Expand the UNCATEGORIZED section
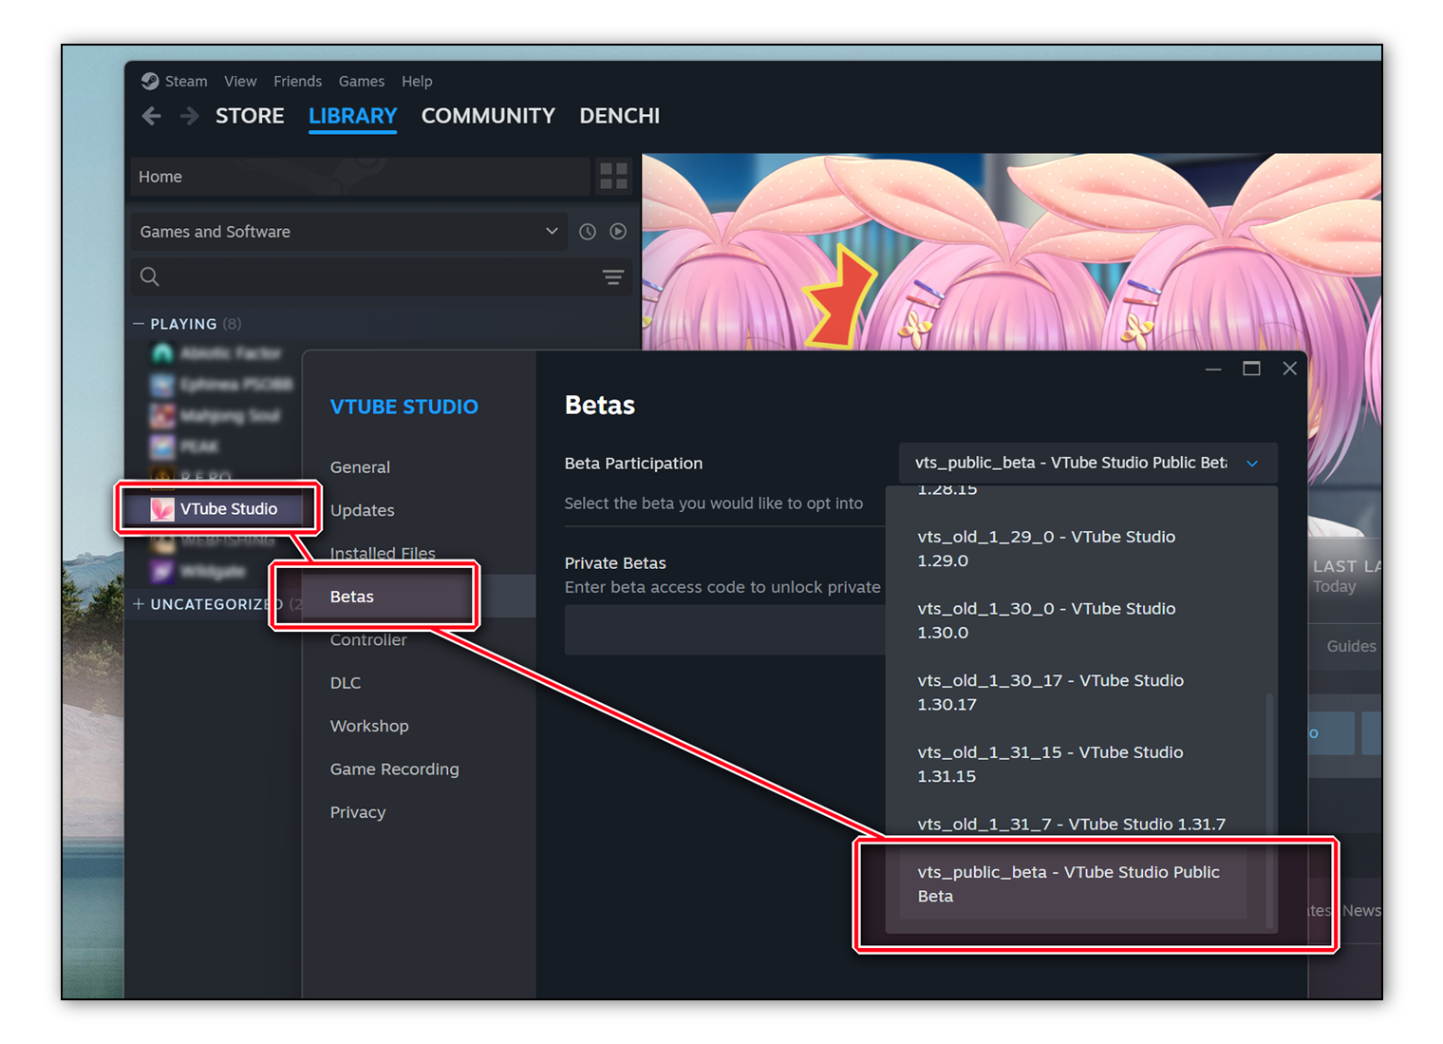The height and width of the screenshot is (1044, 1443). tap(139, 604)
